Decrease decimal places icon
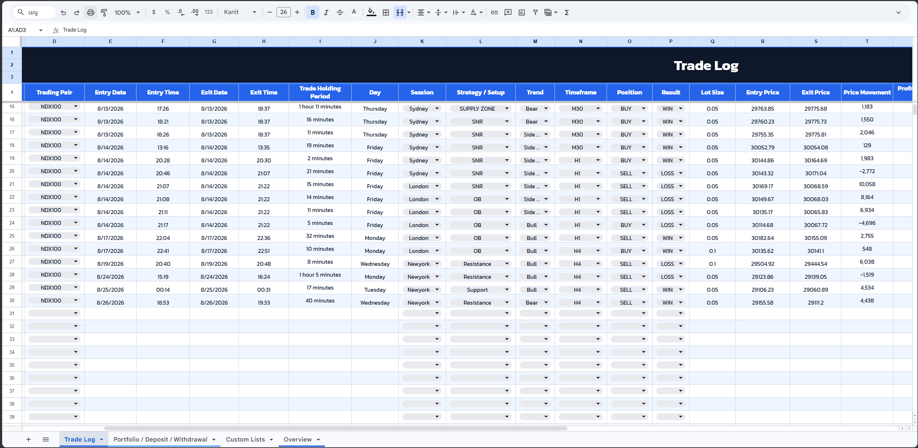 [x=181, y=12]
